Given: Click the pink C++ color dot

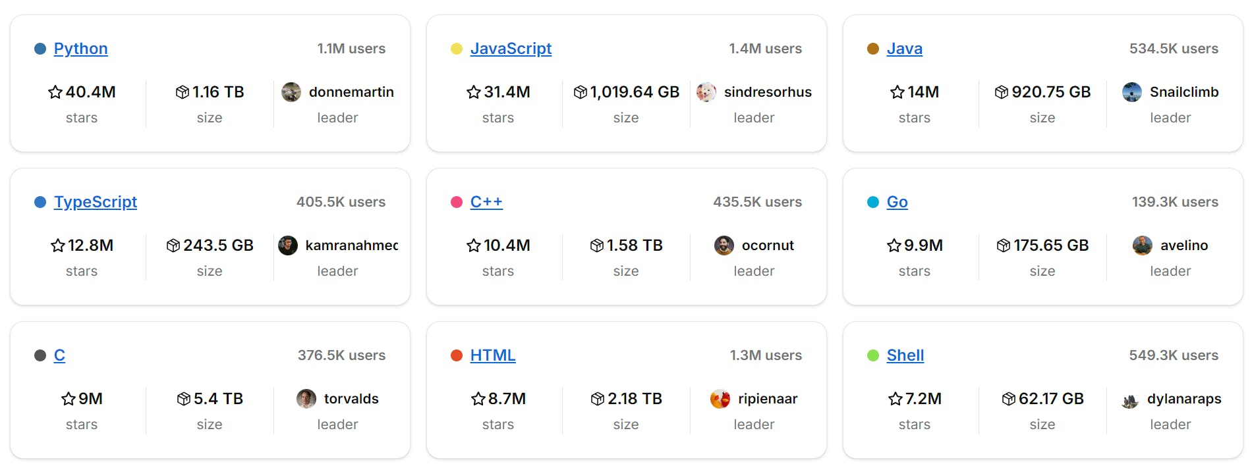Looking at the screenshot, I should click(x=457, y=202).
